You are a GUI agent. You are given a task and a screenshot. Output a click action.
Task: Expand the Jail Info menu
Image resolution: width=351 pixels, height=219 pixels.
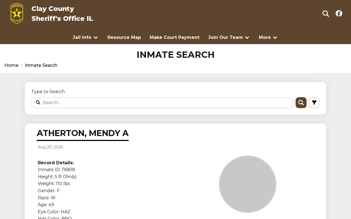tap(85, 38)
